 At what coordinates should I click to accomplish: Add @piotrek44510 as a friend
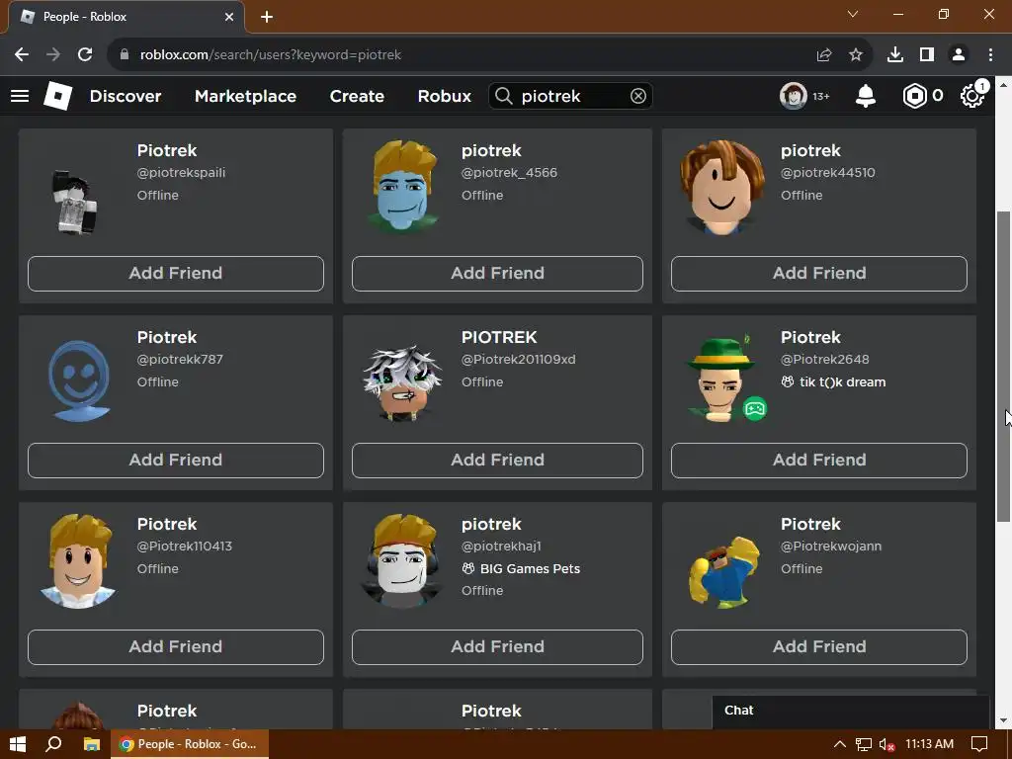819,274
